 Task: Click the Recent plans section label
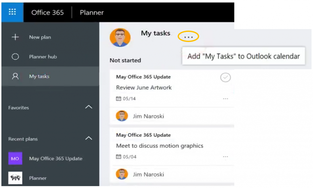(23, 139)
